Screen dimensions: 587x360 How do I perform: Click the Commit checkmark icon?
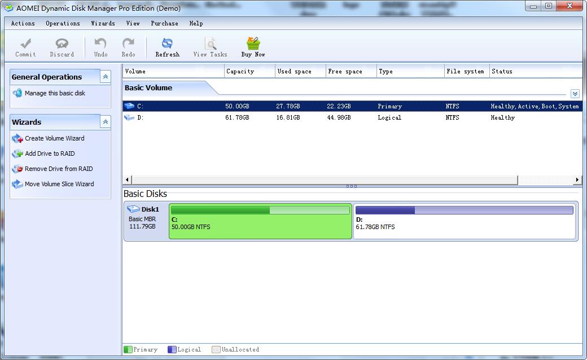[x=25, y=44]
